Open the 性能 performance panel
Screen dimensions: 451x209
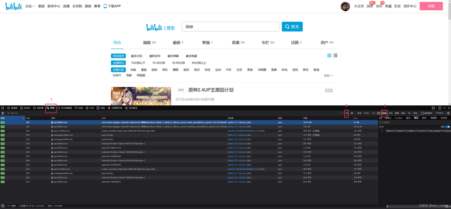(x=79, y=108)
